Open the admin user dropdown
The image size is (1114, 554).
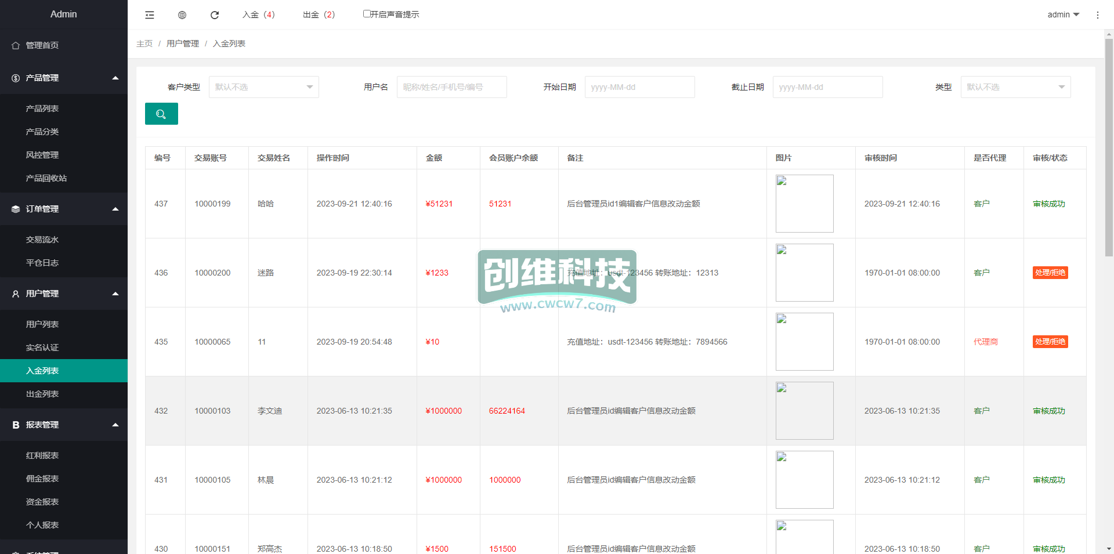tap(1063, 15)
